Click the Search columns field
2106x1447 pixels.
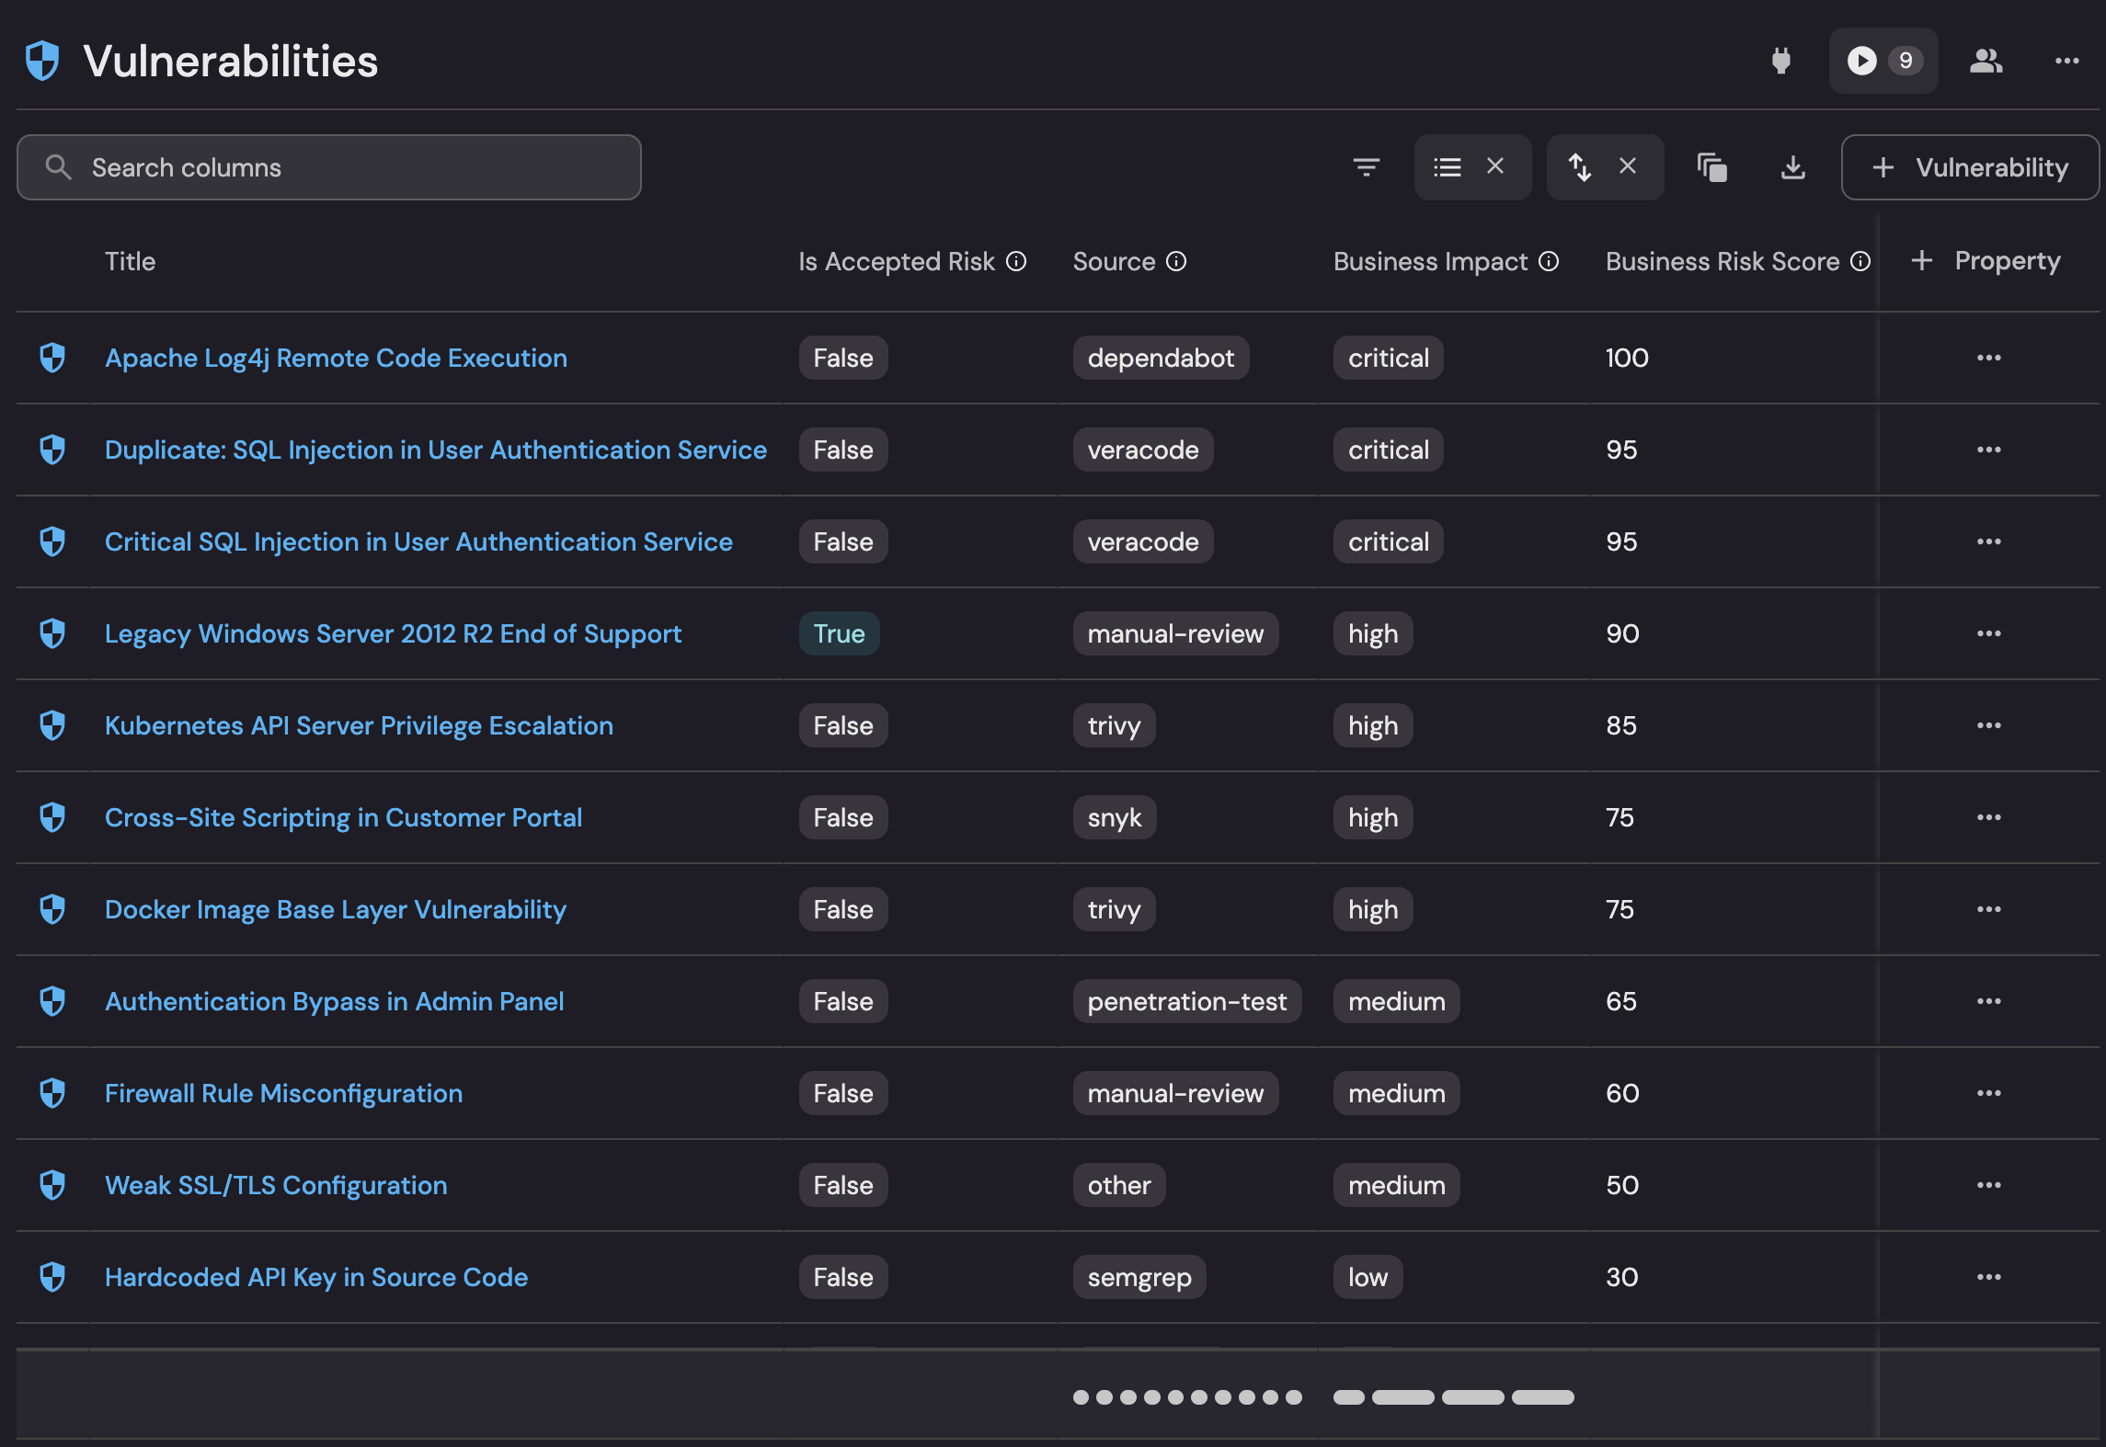click(x=328, y=167)
